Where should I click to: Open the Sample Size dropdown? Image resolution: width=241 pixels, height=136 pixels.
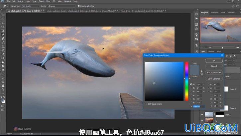[30, 6]
